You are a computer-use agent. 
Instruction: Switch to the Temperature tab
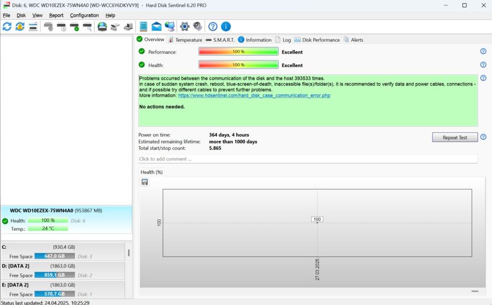click(185, 40)
